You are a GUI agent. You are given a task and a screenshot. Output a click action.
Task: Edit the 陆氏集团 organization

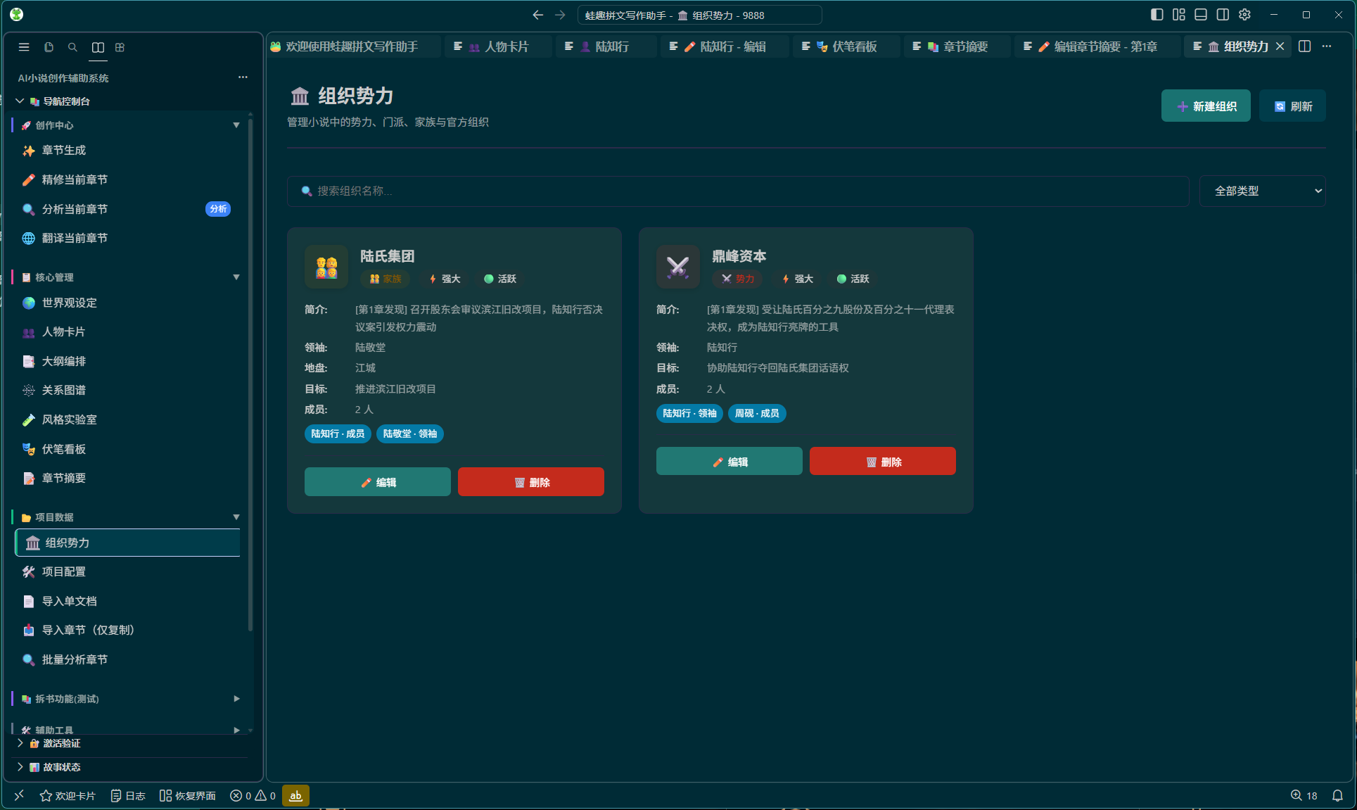coord(378,482)
